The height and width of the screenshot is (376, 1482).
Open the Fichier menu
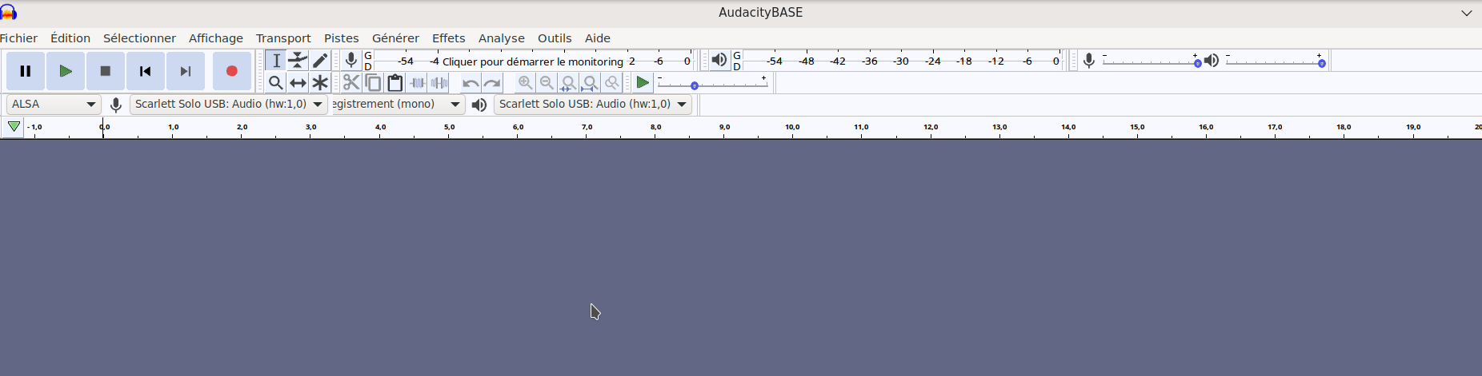click(18, 38)
